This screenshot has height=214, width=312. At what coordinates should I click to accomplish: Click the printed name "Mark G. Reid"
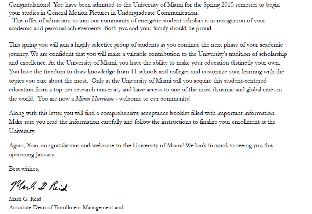click(25, 200)
